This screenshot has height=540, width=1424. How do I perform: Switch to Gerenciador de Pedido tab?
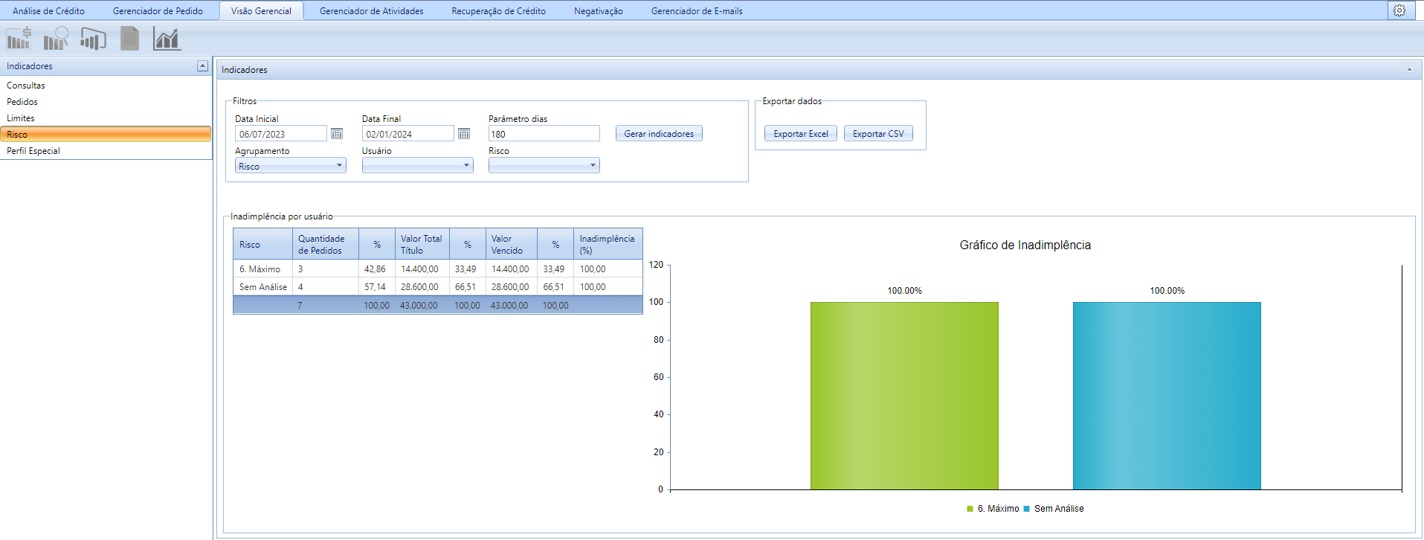pyautogui.click(x=158, y=11)
